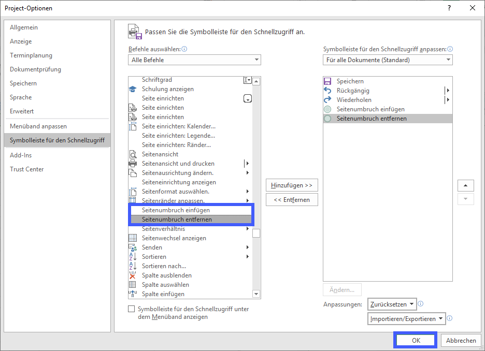Click the Sortieren nach... A-Z icon

[x=132, y=266]
